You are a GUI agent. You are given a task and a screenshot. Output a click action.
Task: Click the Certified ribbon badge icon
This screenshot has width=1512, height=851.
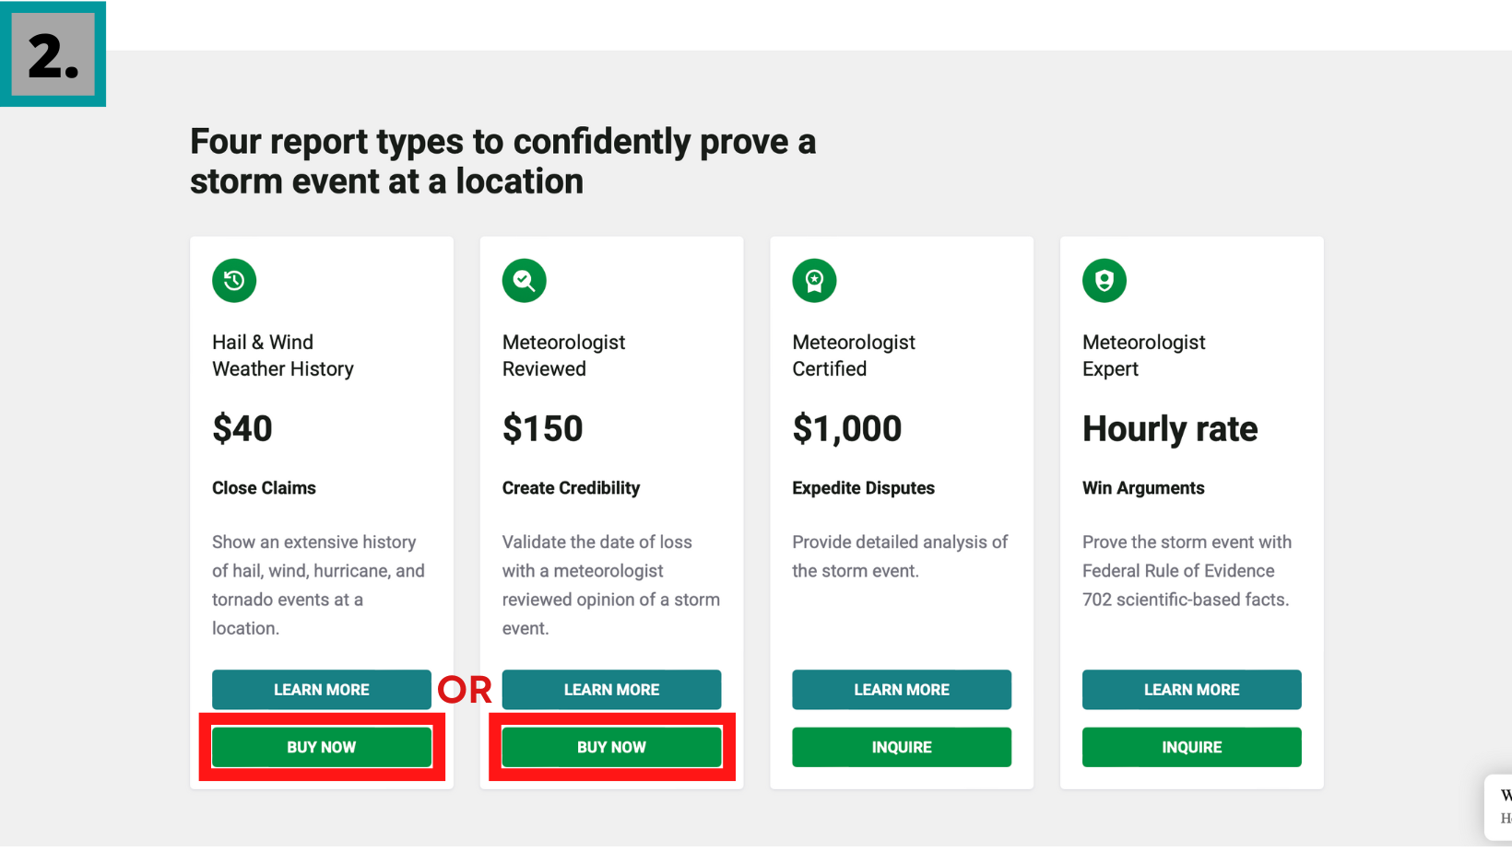pyautogui.click(x=814, y=280)
